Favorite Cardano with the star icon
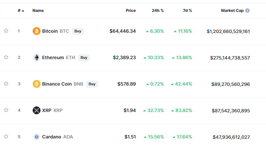This screenshot has width=266, height=149. (6, 136)
